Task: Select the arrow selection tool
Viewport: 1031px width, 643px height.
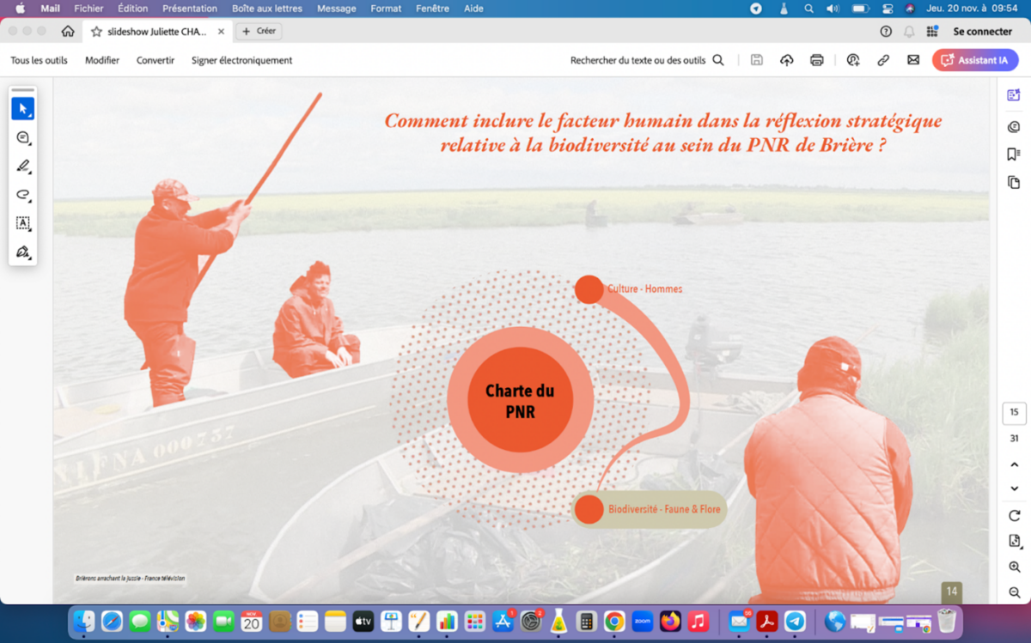Action: (x=22, y=109)
